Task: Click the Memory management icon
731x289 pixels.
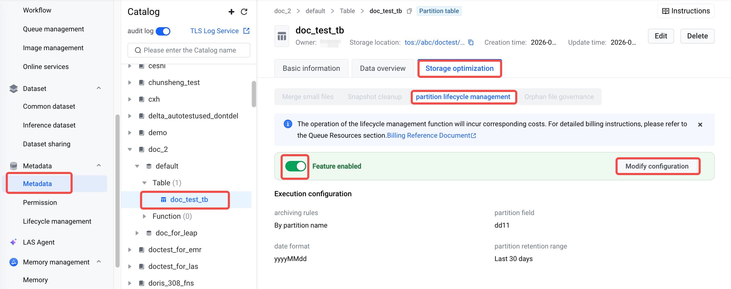Action: 14,262
